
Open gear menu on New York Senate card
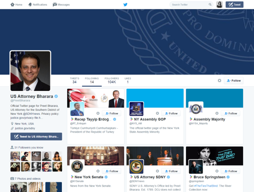[98, 171]
